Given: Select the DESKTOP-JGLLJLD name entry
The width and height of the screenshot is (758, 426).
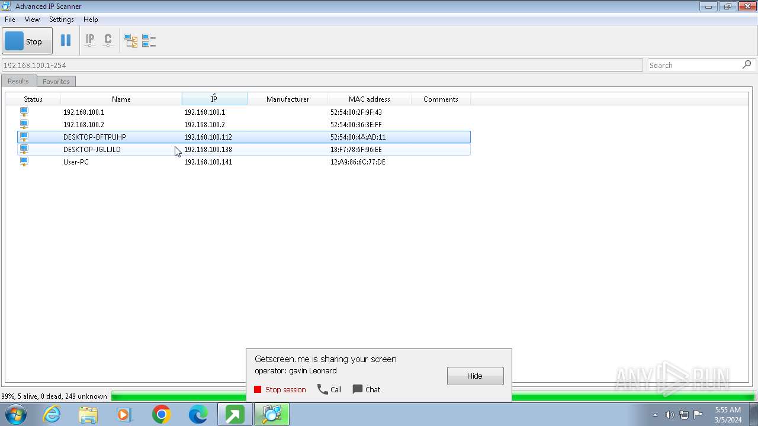Looking at the screenshot, I should (x=92, y=150).
